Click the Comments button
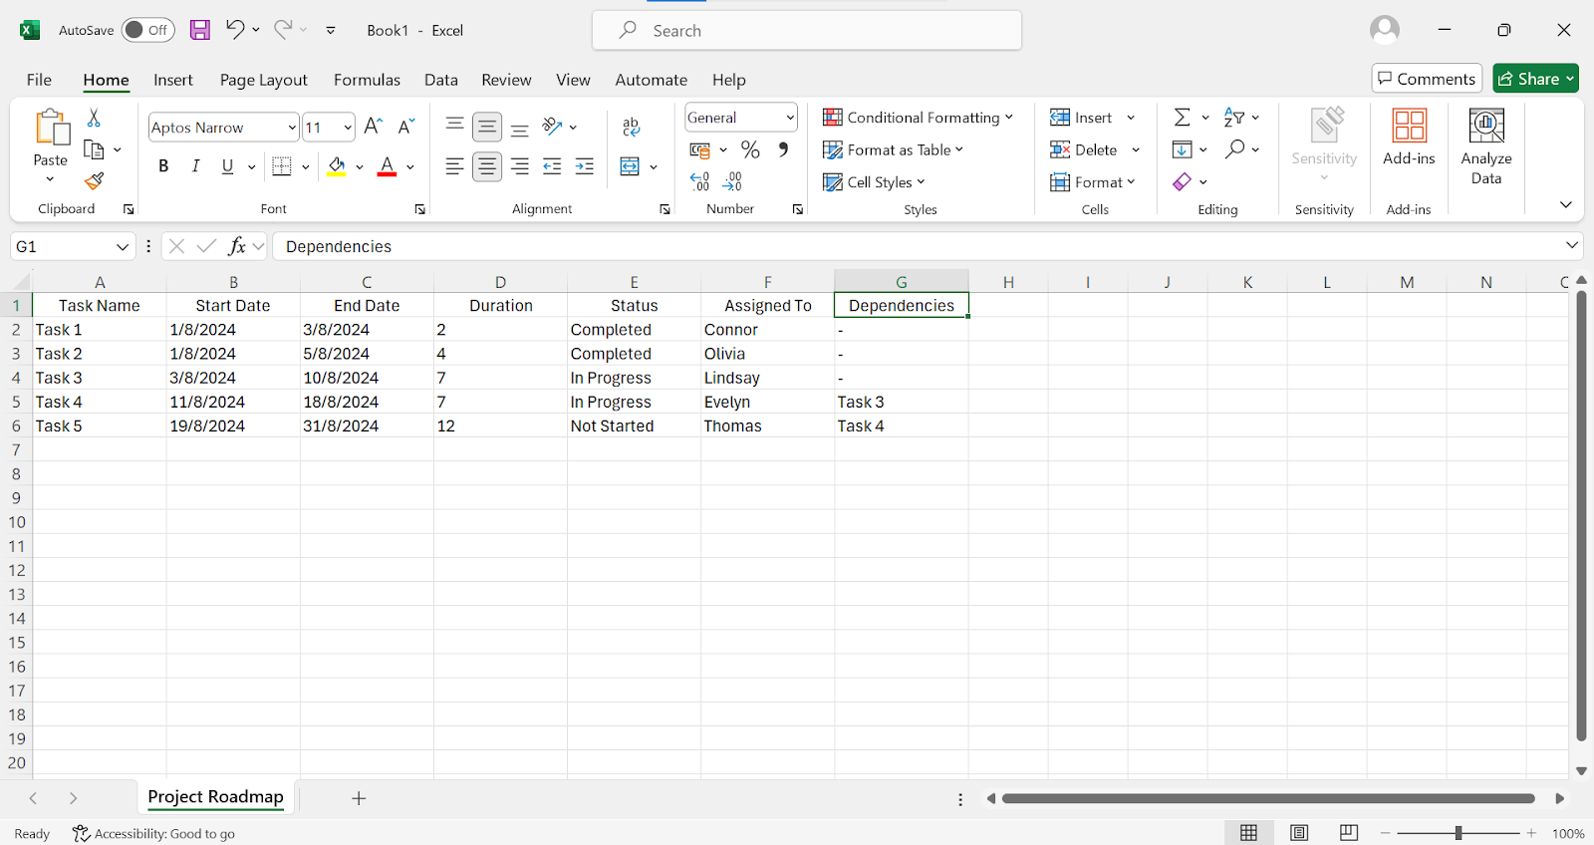 coord(1427,79)
